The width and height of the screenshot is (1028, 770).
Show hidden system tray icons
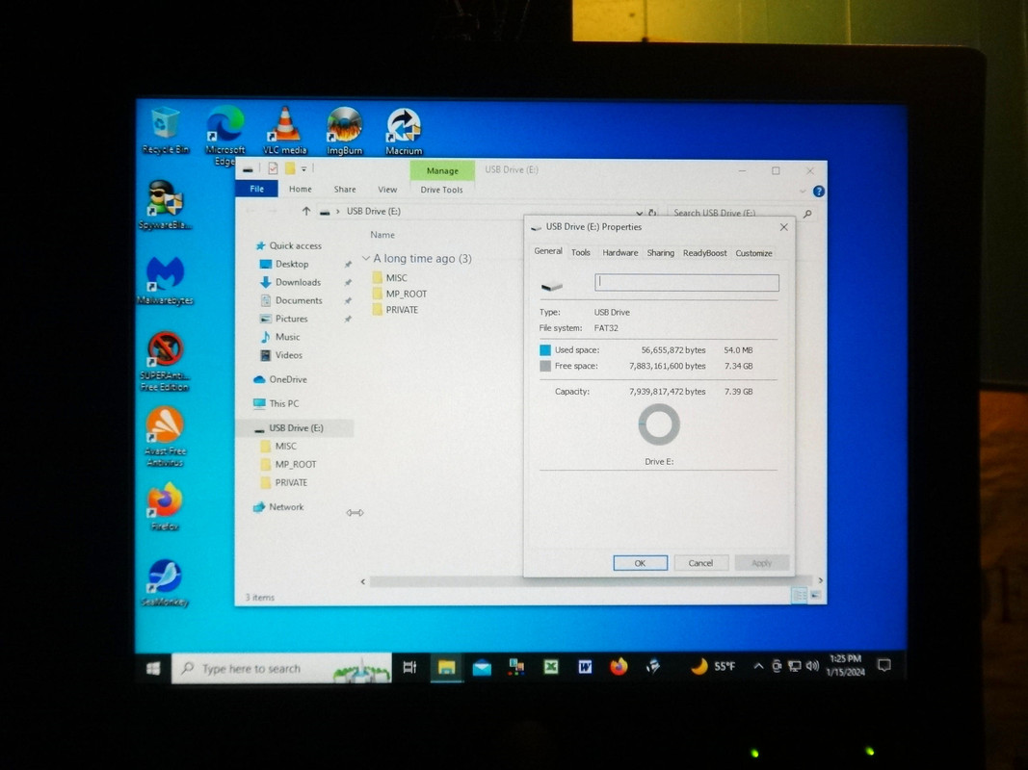(758, 667)
